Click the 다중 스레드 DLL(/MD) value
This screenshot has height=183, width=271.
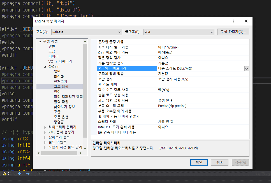point(175,69)
